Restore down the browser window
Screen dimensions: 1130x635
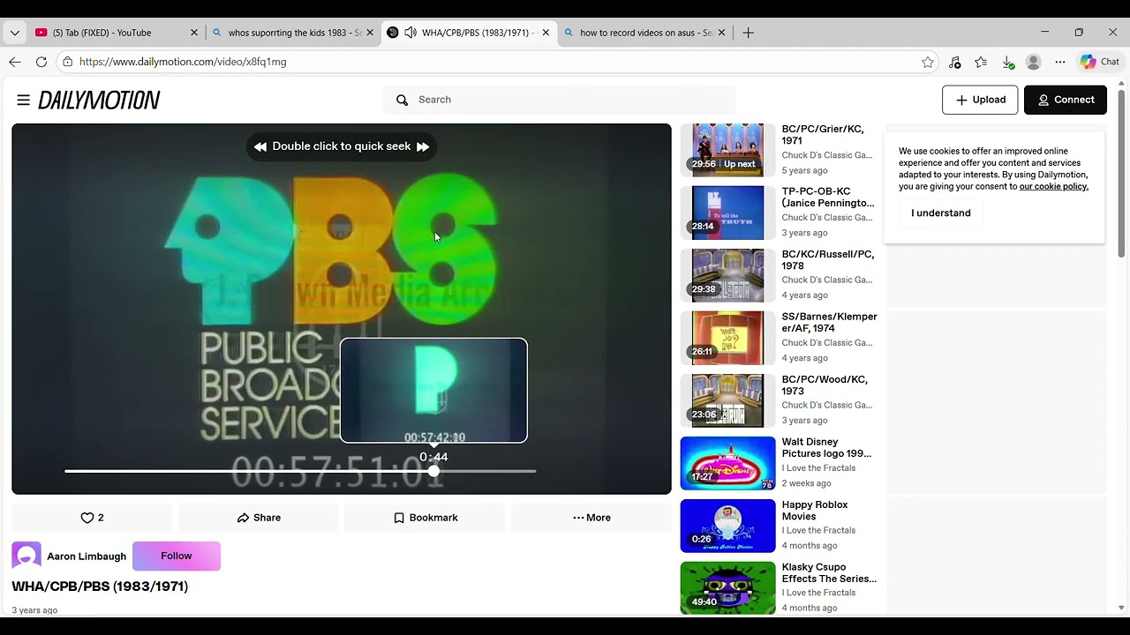point(1079,33)
